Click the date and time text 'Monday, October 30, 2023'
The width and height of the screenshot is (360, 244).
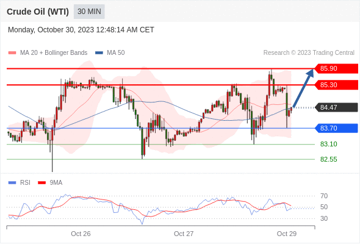pyautogui.click(x=51, y=30)
